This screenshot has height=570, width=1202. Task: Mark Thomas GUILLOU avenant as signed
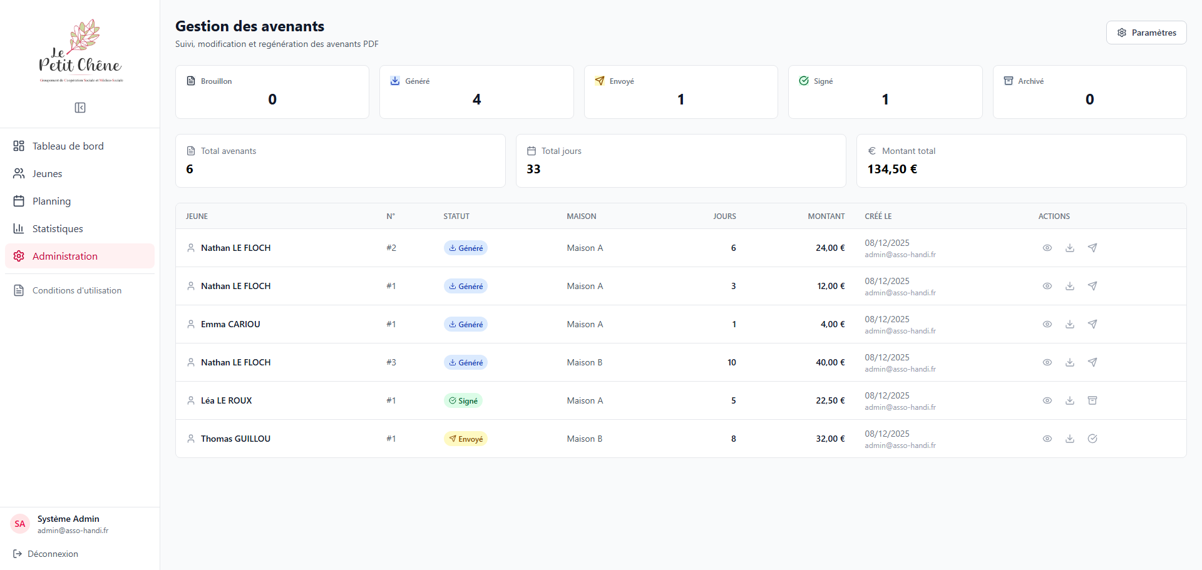tap(1092, 439)
